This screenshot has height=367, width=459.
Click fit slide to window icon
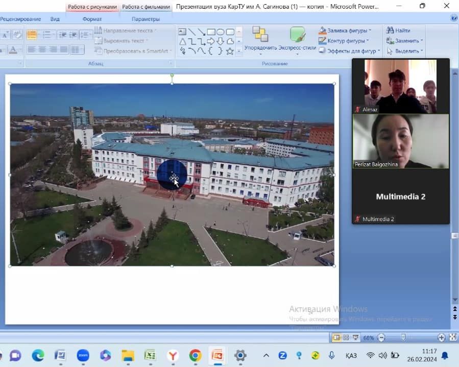[x=452, y=337]
